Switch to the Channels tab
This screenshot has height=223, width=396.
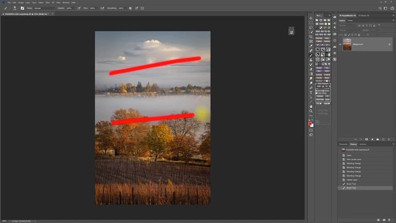point(343,144)
